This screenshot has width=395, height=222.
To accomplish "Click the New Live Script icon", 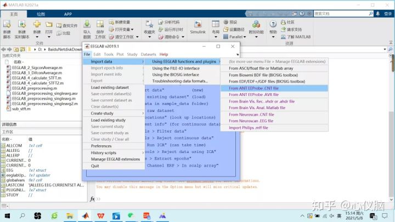I will (22, 25).
